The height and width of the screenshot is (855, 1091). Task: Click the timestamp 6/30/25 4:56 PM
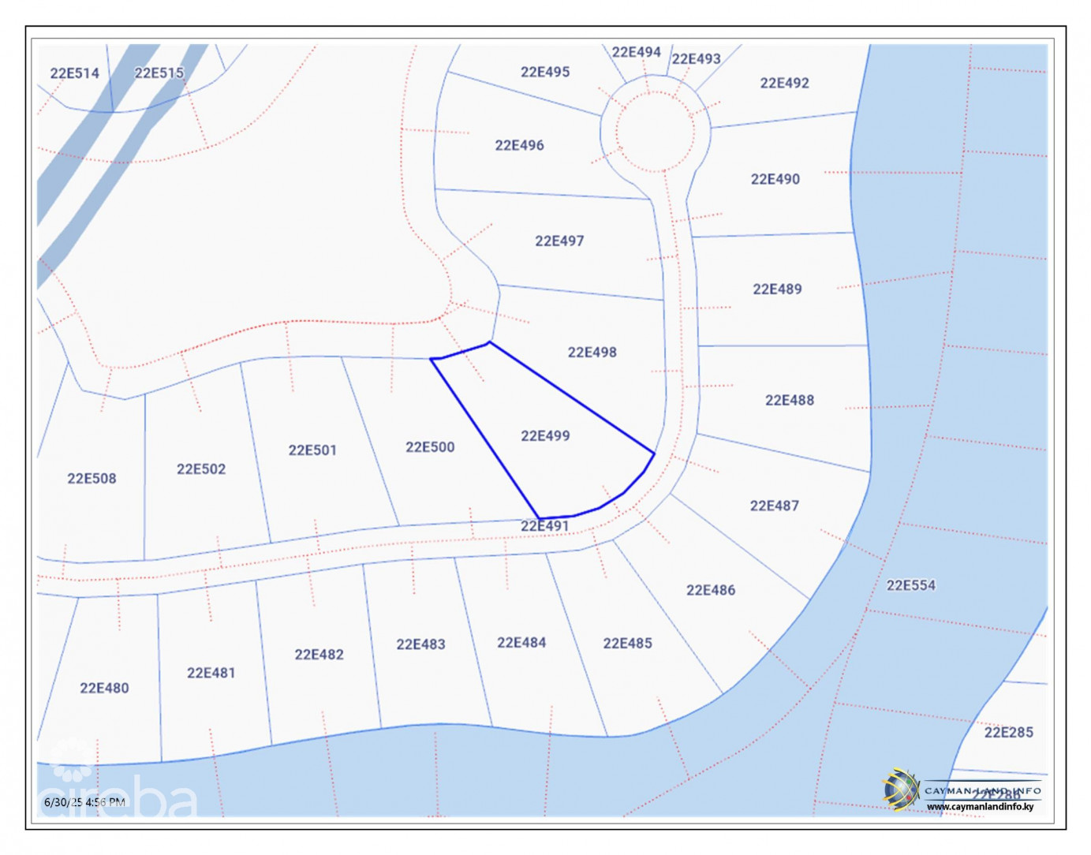coord(85,801)
